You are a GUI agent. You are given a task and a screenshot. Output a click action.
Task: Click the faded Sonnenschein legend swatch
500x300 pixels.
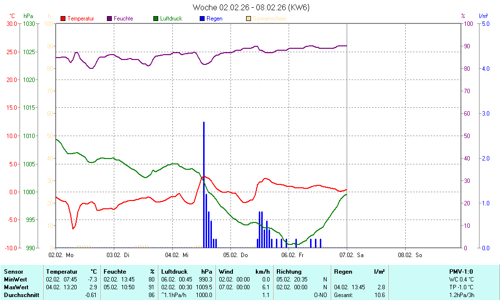(x=249, y=19)
